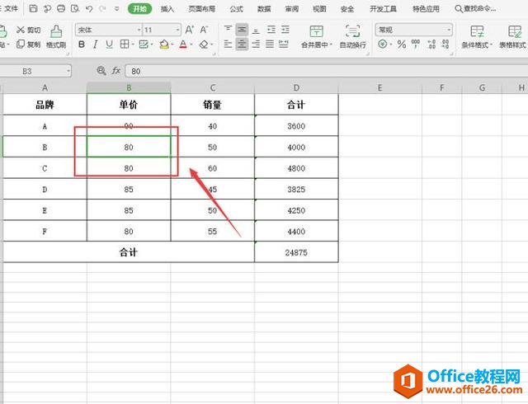This screenshot has width=528, height=404.
Task: Switch to the 插入 (Insert) tab
Action: tap(167, 9)
